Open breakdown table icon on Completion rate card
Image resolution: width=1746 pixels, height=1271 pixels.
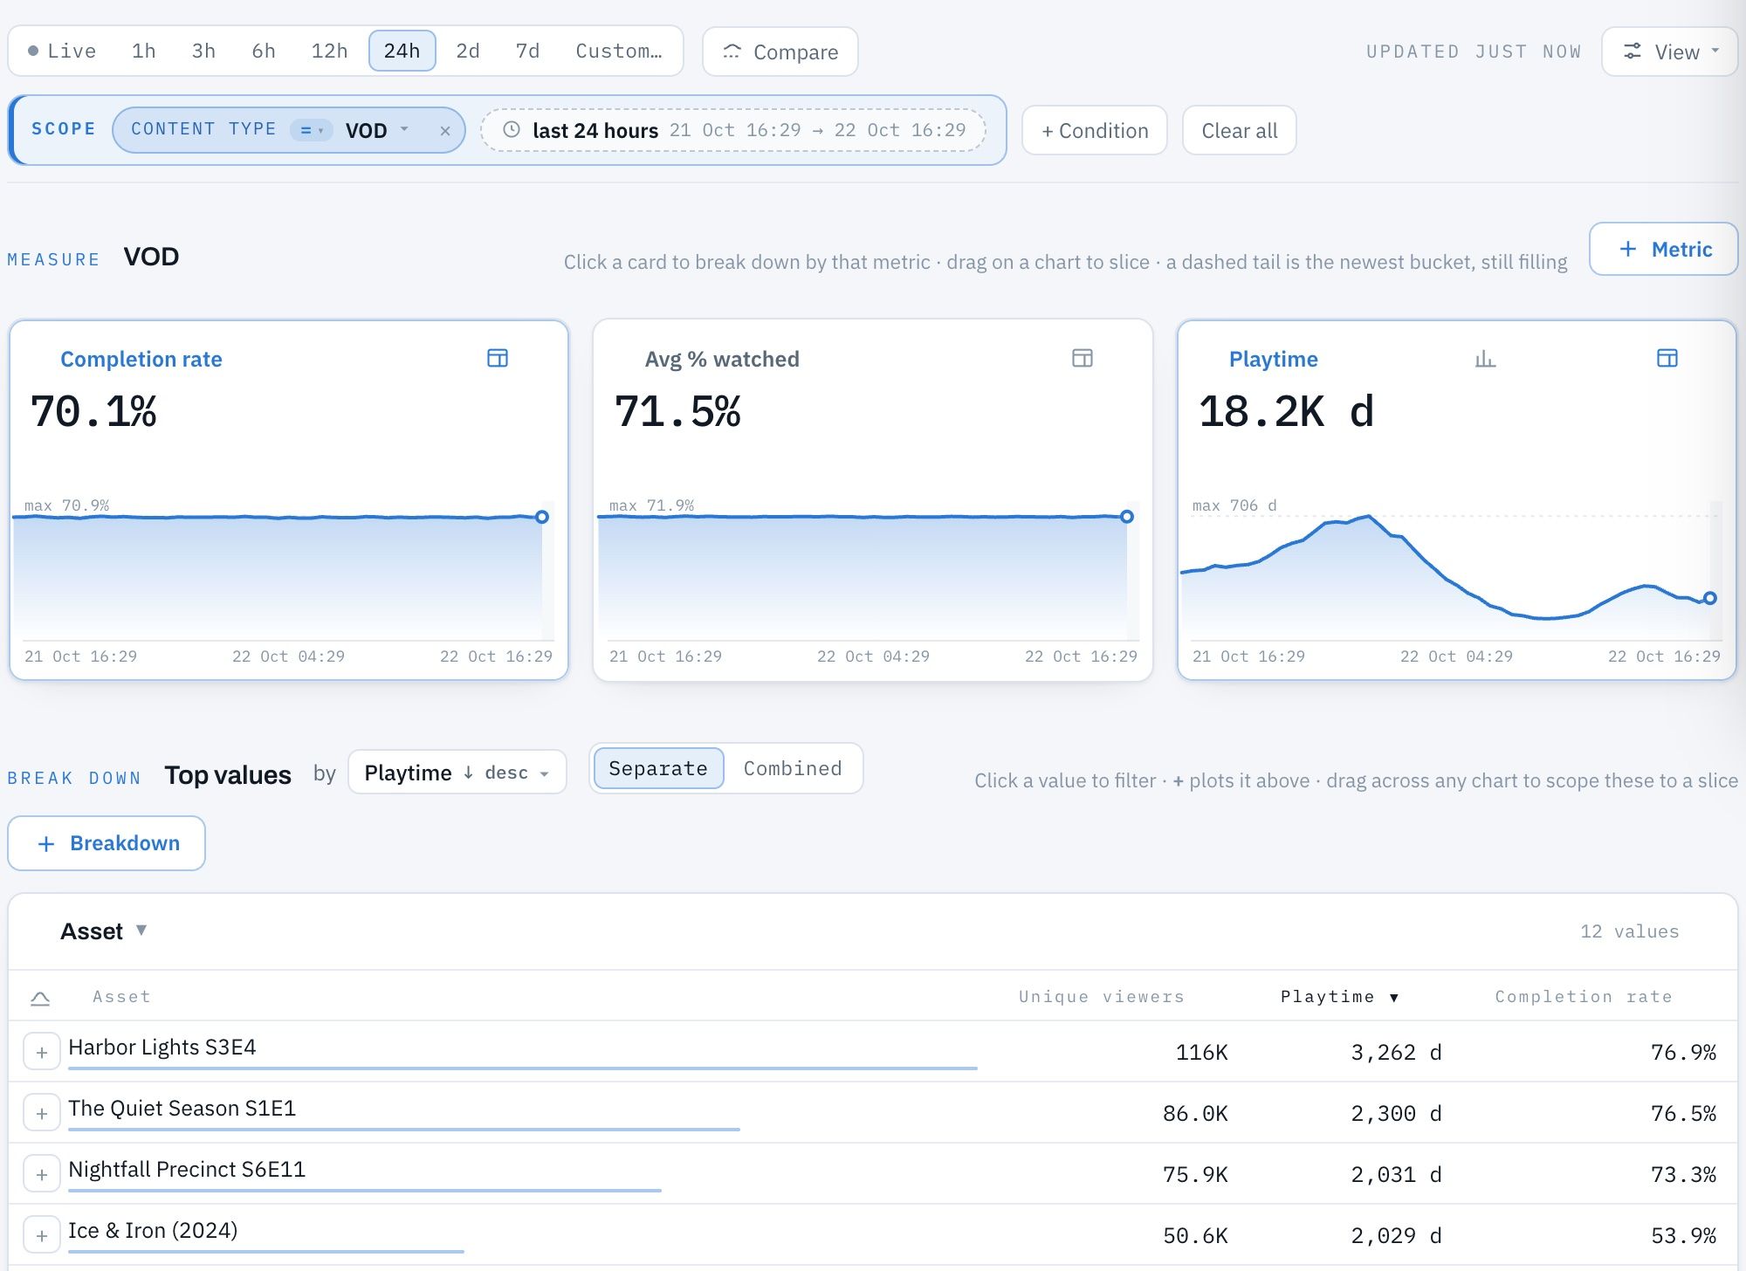pos(498,358)
